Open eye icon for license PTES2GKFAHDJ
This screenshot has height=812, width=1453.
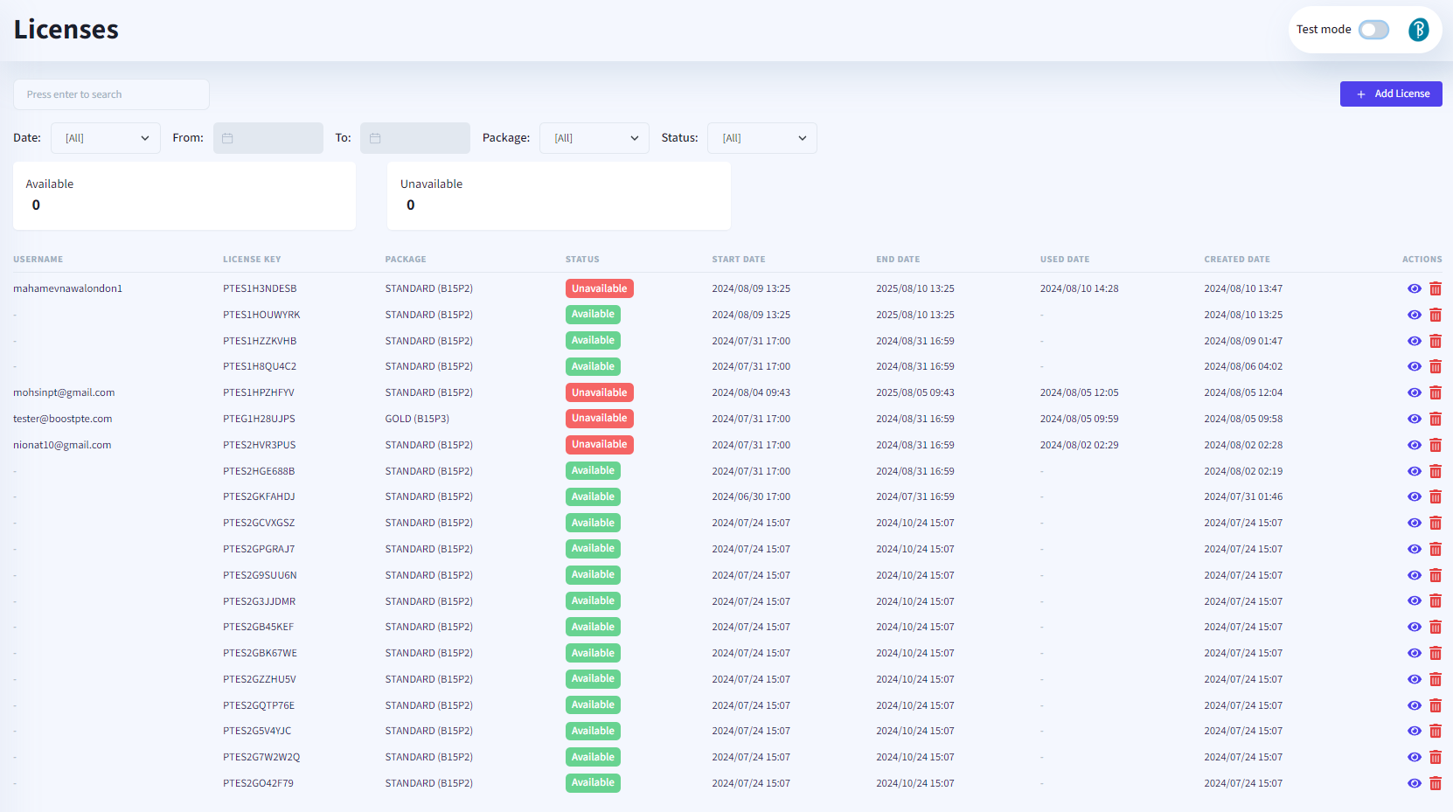pos(1414,496)
